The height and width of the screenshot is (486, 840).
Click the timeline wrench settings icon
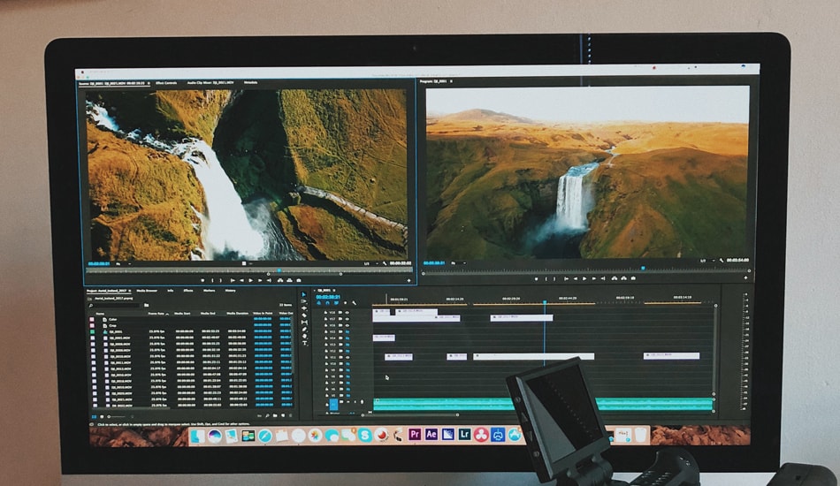click(x=355, y=303)
